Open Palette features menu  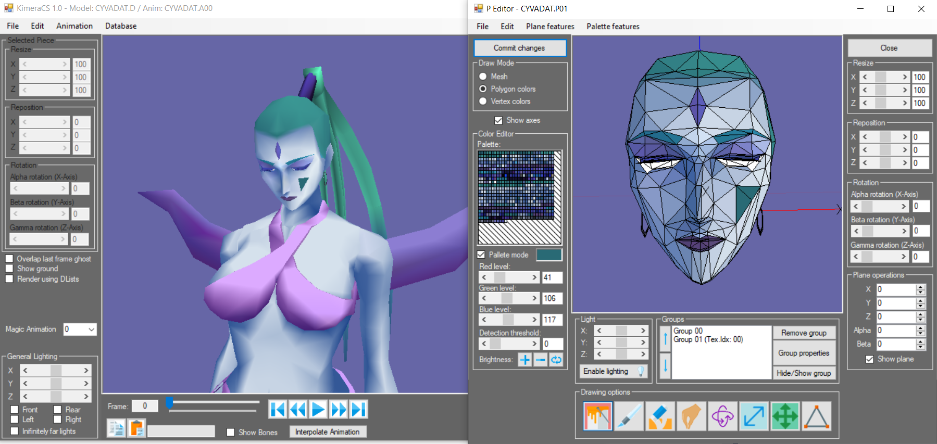point(613,26)
